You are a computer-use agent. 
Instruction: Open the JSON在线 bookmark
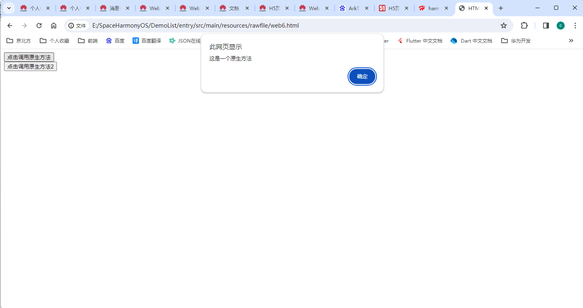coord(185,41)
